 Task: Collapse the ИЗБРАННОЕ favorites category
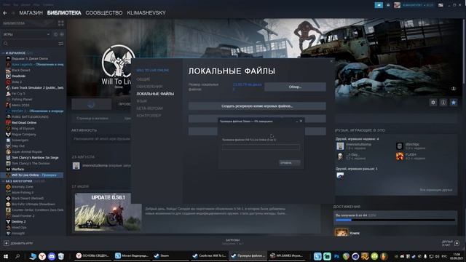click(3, 53)
